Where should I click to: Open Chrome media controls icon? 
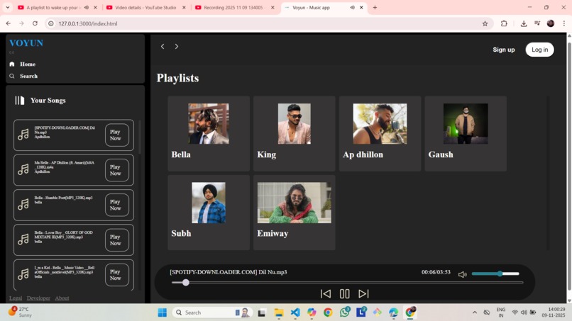[537, 23]
